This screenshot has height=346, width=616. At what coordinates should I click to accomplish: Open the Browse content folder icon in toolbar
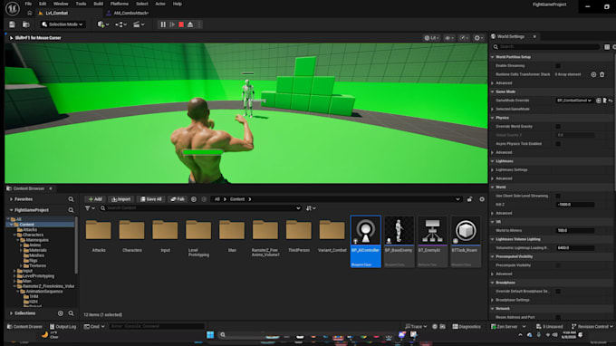[x=26, y=24]
